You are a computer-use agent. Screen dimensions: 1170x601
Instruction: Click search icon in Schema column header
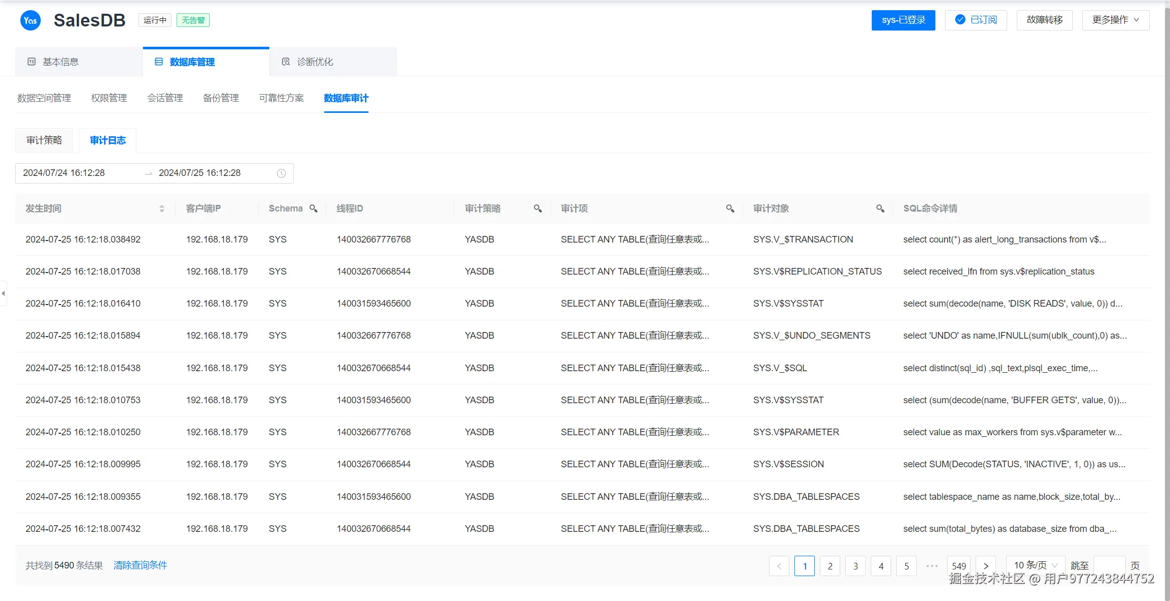point(313,208)
